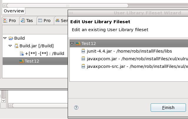The width and height of the screenshot is (188, 119).
Task: Collapse the Test12 node in wizard
Action: (x=72, y=43)
